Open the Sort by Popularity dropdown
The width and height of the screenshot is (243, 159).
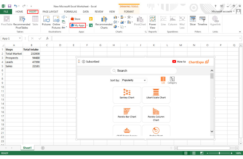point(134,80)
